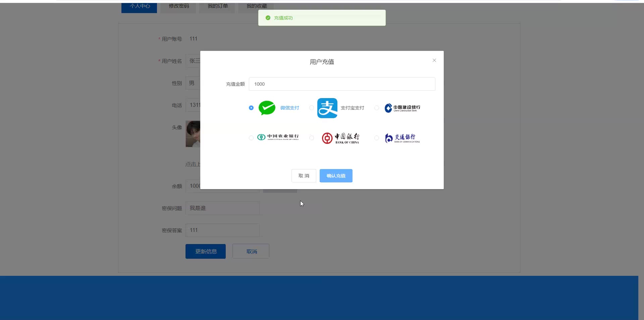Click the Bank of China logo
This screenshot has height=320, width=644.
click(340, 138)
